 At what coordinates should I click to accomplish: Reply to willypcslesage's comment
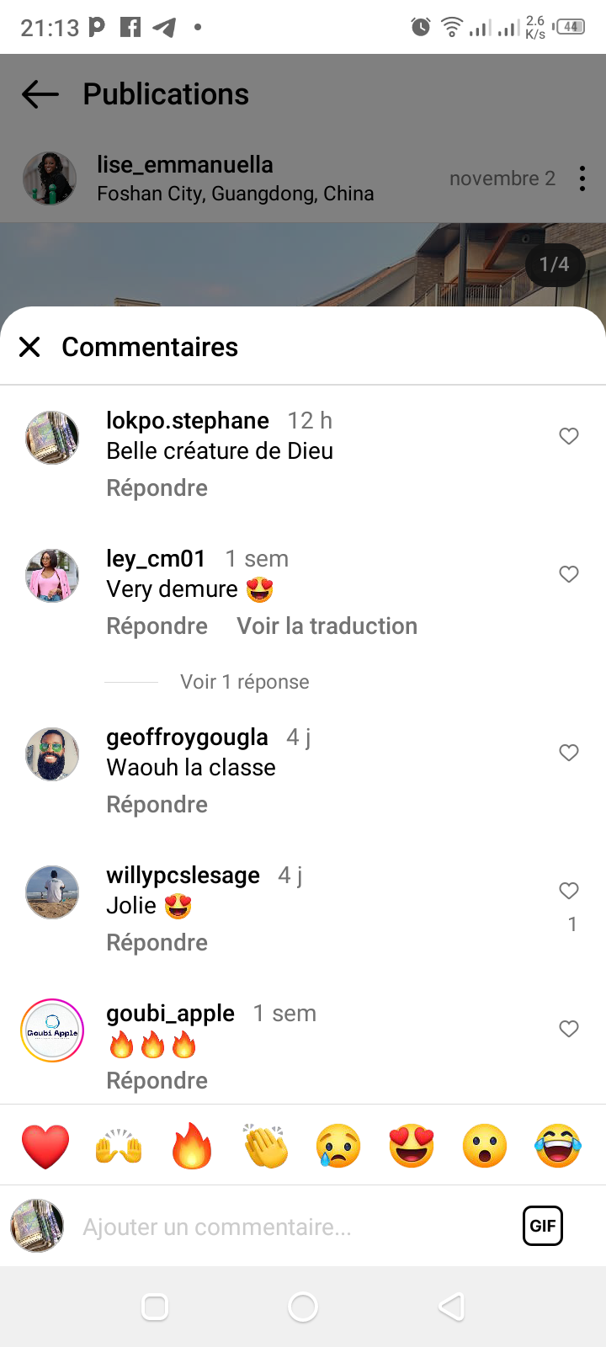point(157,943)
